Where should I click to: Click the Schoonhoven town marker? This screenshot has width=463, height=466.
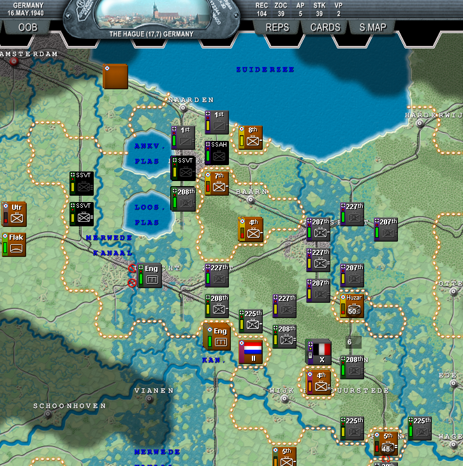(48, 414)
